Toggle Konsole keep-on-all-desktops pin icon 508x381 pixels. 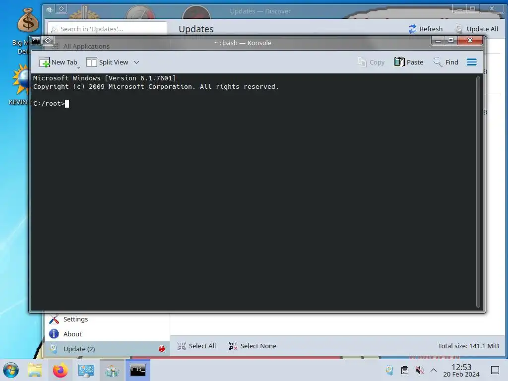pyautogui.click(x=48, y=41)
